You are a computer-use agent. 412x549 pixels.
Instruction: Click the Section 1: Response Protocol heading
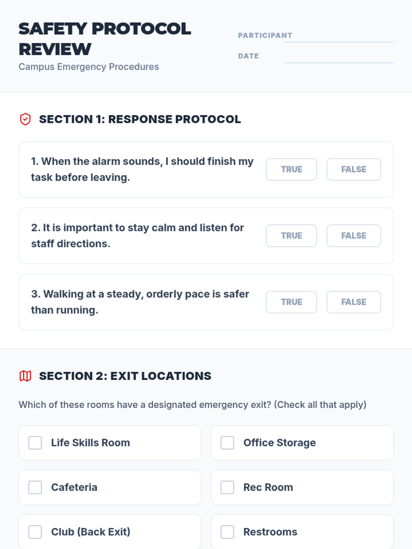(x=140, y=119)
